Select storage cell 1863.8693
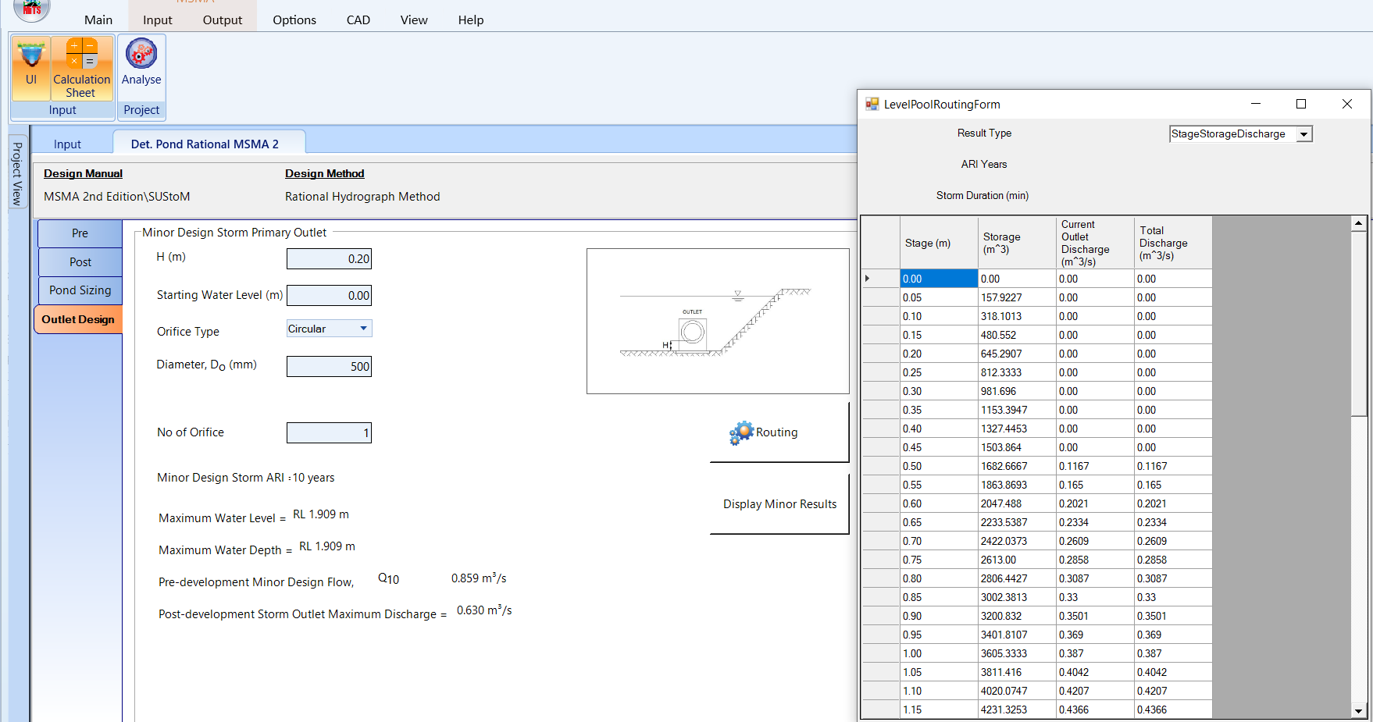The width and height of the screenshot is (1373, 722). [x=1017, y=485]
